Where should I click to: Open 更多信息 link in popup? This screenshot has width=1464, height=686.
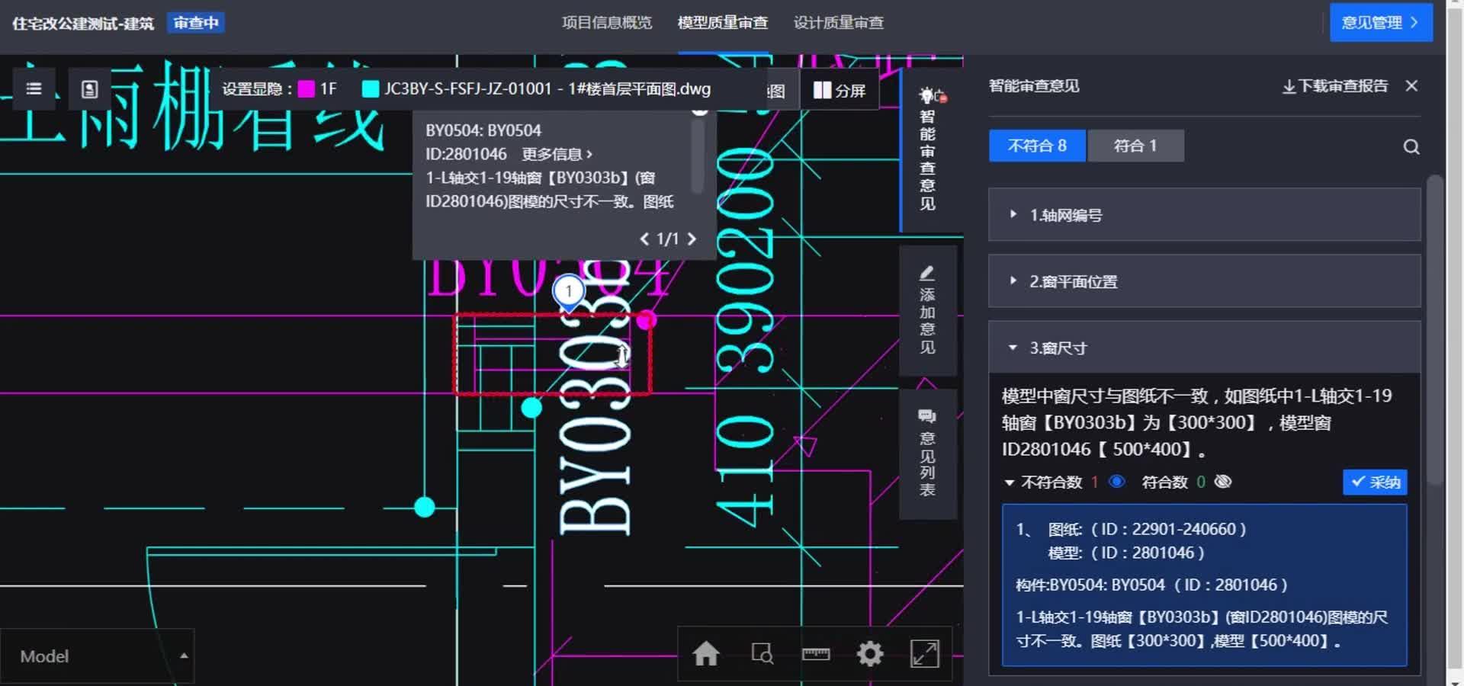(557, 154)
